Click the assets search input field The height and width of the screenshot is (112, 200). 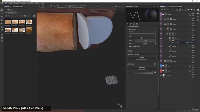(26, 13)
